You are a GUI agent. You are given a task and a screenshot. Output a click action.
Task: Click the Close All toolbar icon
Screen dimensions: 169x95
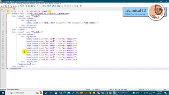pyautogui.click(x=13, y=6)
